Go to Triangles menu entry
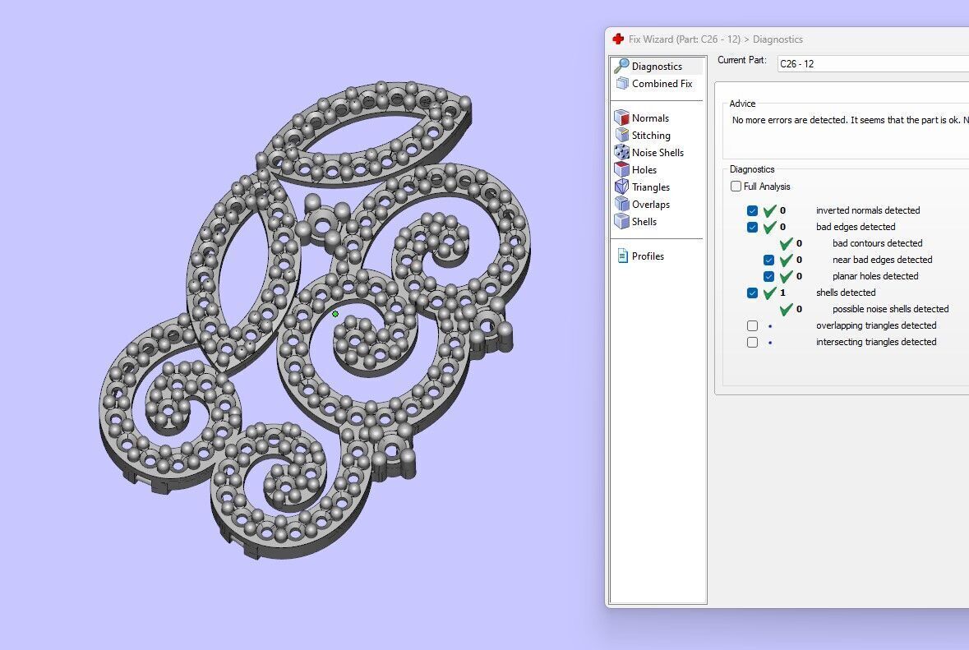The width and height of the screenshot is (969, 650). 651,187
